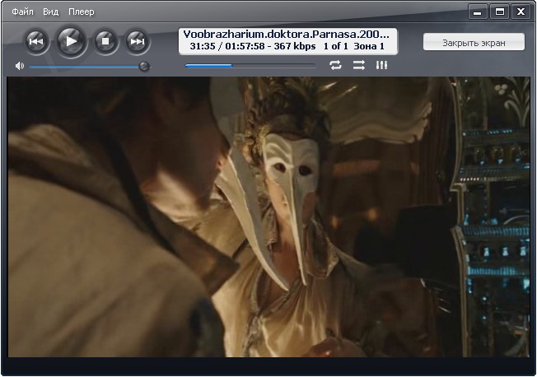The width and height of the screenshot is (537, 377).
Task: Toggle repeat playback mode
Action: click(335, 65)
